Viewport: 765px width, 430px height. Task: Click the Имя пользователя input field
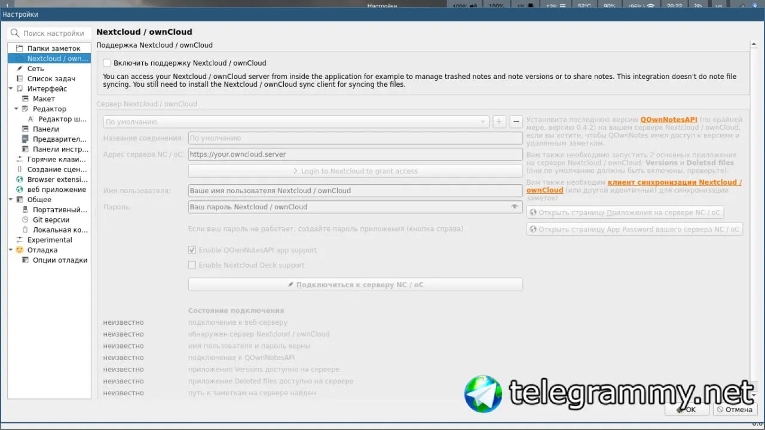point(356,191)
